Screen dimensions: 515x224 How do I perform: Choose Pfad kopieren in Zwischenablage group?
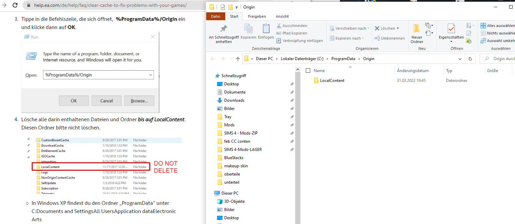click(291, 33)
